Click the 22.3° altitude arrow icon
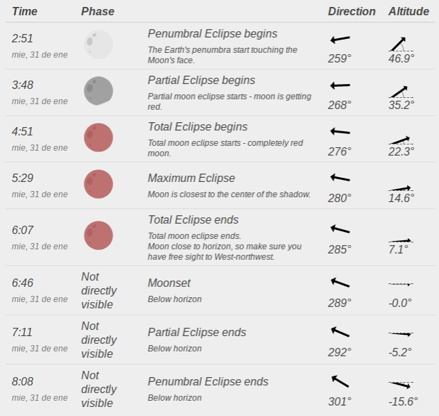Screen dimensions: 439x416 (399, 139)
